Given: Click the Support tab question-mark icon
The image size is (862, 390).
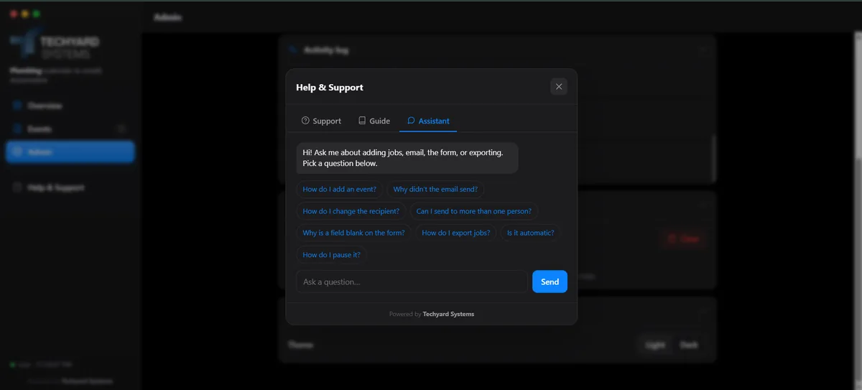Looking at the screenshot, I should click(305, 121).
